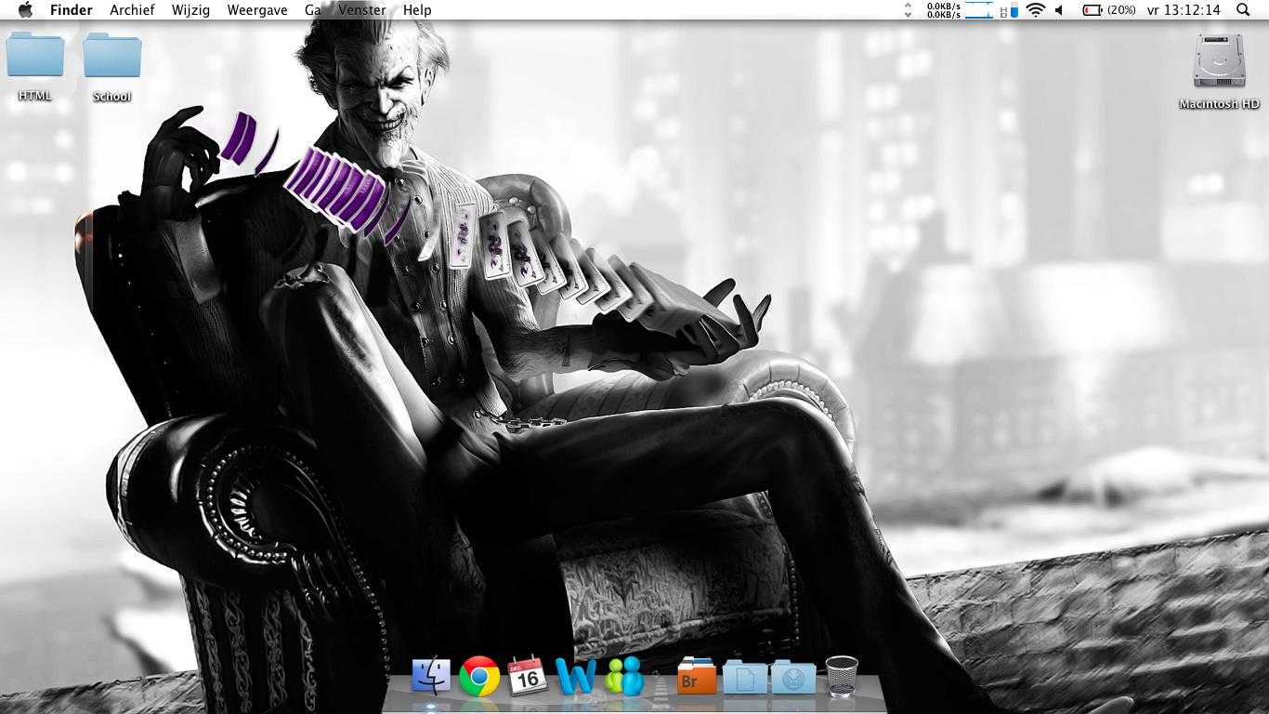
Task: Click the School folder name label
Action: click(x=112, y=96)
